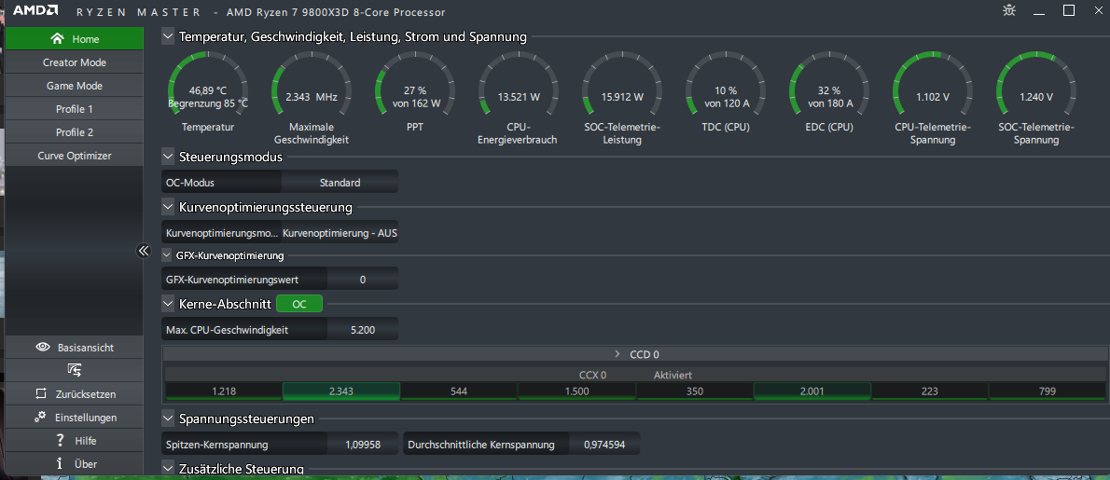1110x480 pixels.
Task: Close the Ryzen Master window
Action: (x=1099, y=10)
